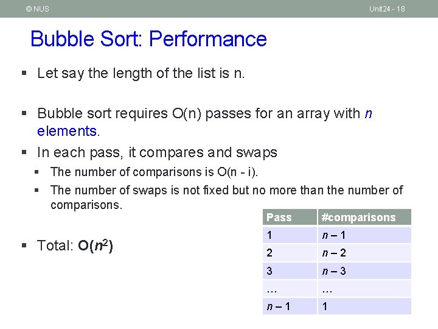Click the 'Let say the length' bullet text
This screenshot has width=438, height=329.
(x=141, y=74)
